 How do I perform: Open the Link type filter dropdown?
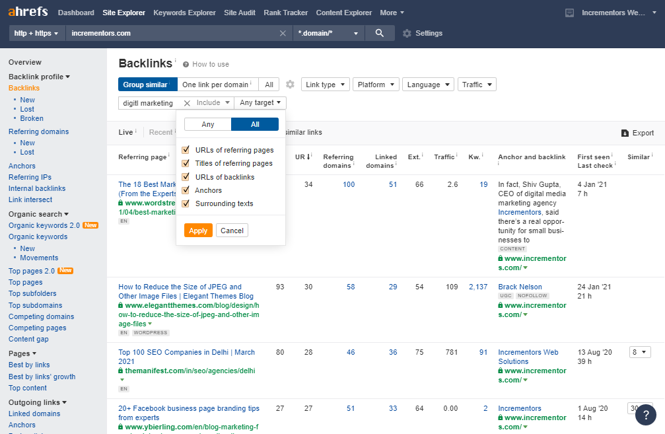[x=326, y=85]
